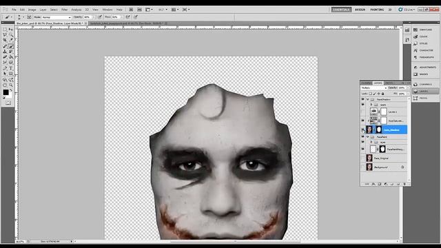
Task: Switch to the Painting workspace
Action: pyautogui.click(x=377, y=10)
